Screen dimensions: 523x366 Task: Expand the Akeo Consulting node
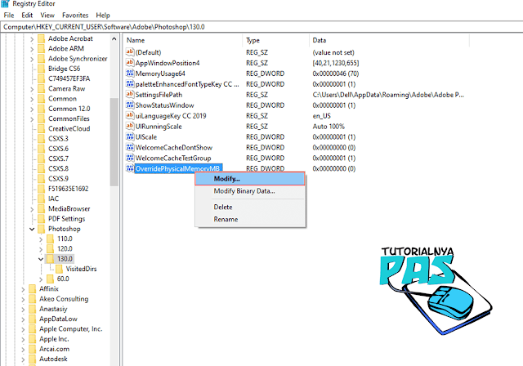tap(23, 299)
